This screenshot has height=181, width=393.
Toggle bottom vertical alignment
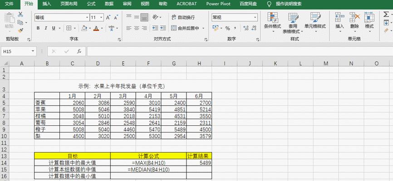(144, 17)
